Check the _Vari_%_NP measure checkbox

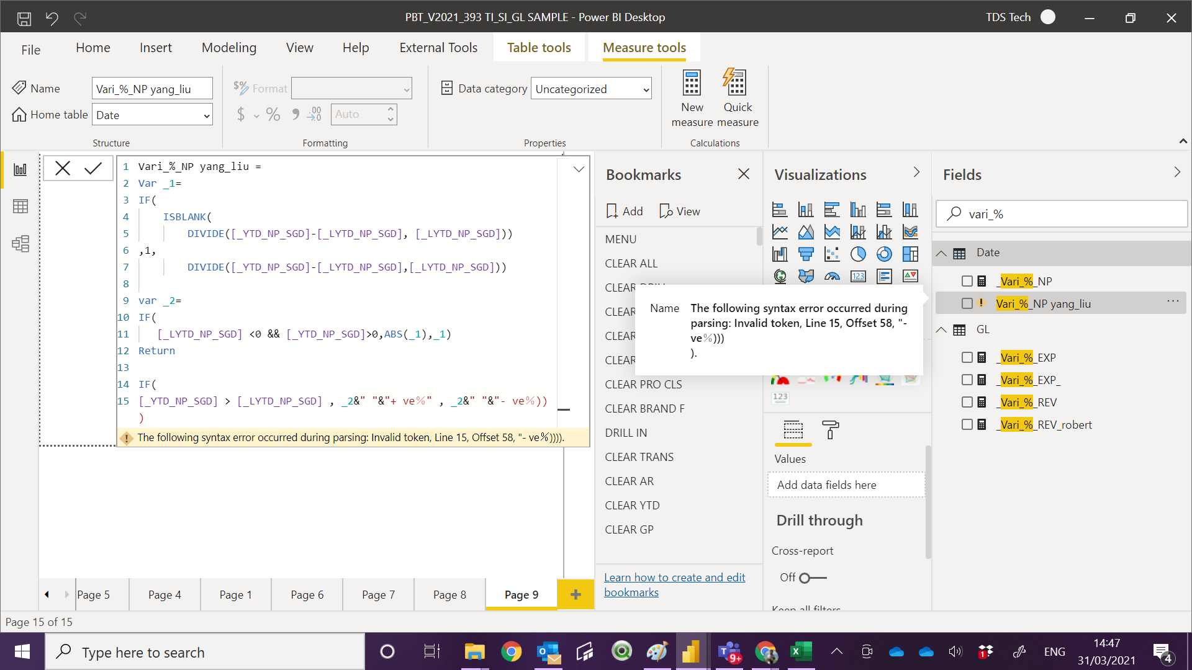pos(967,281)
